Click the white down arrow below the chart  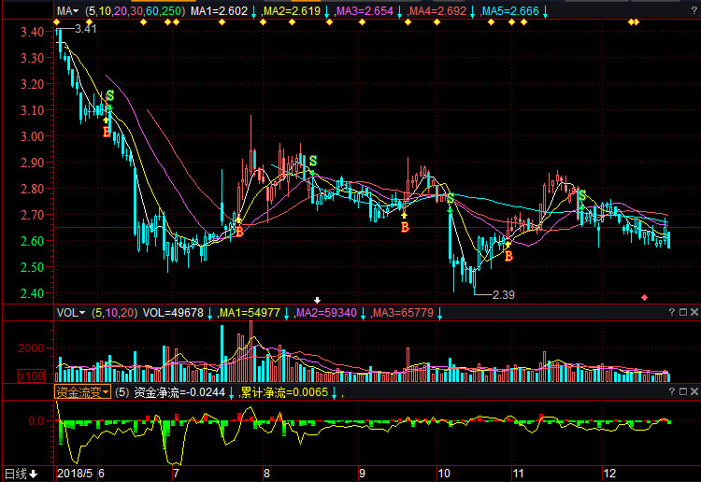(x=317, y=300)
